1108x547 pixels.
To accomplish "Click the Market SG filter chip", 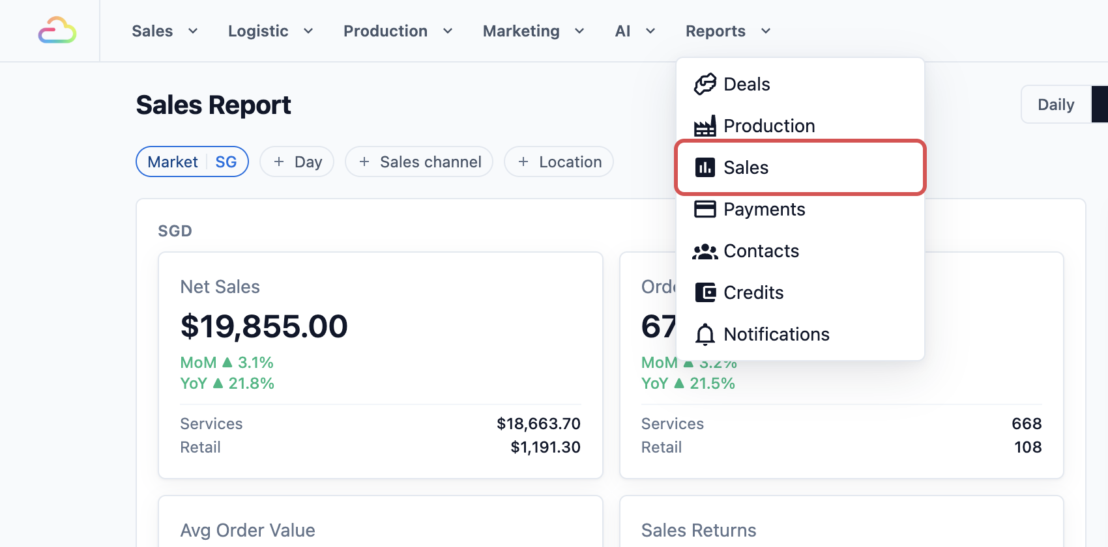I will (x=192, y=161).
